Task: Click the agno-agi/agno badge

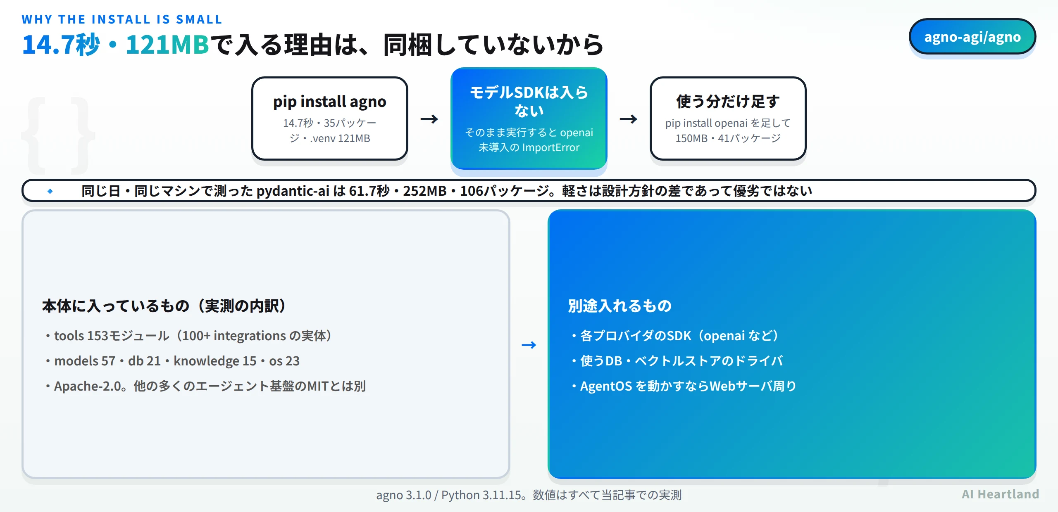Action: coord(972,37)
